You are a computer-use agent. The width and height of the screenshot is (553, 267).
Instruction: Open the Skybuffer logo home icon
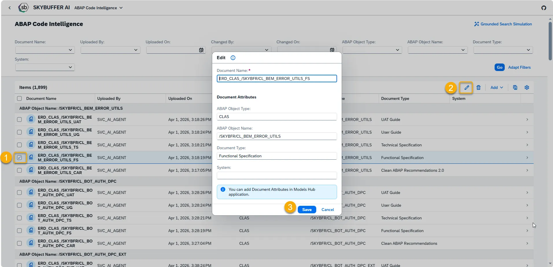[23, 8]
